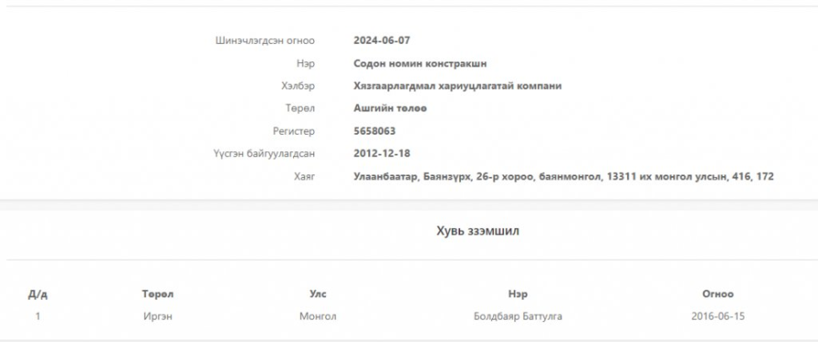Click the date 2016-06-15 cell
The height and width of the screenshot is (342, 818).
point(718,316)
